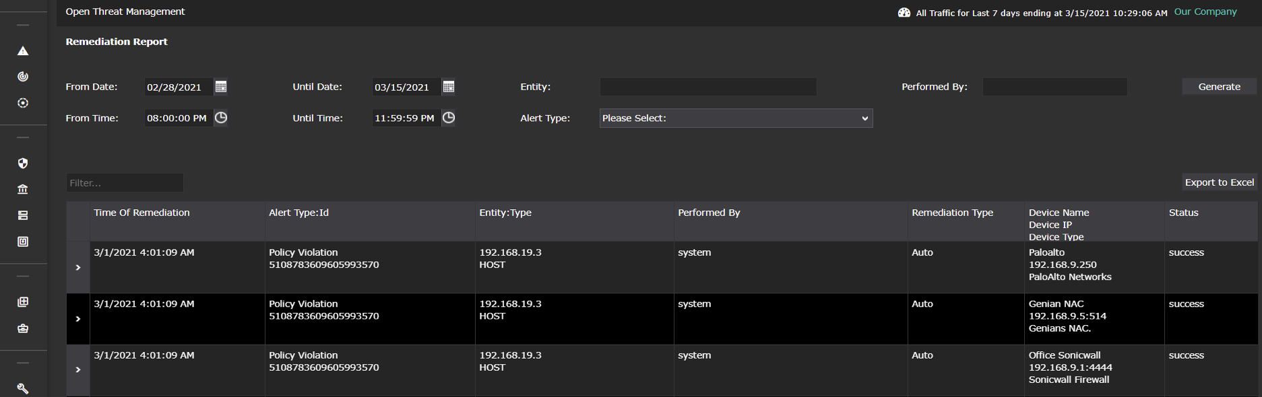Image resolution: width=1262 pixels, height=397 pixels.
Task: Click the briefcase toolkit sidebar icon
Action: pyautogui.click(x=23, y=328)
